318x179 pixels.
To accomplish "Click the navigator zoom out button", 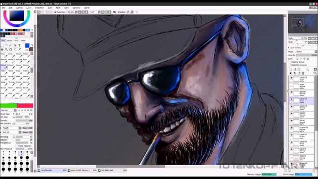I will click(x=310, y=39).
